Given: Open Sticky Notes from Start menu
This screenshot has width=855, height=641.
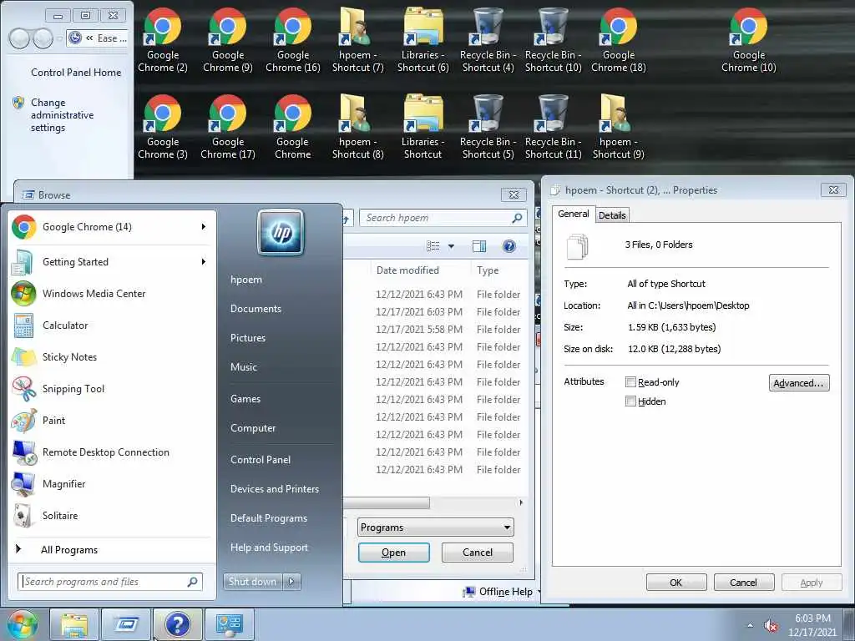Looking at the screenshot, I should click(x=112, y=357).
